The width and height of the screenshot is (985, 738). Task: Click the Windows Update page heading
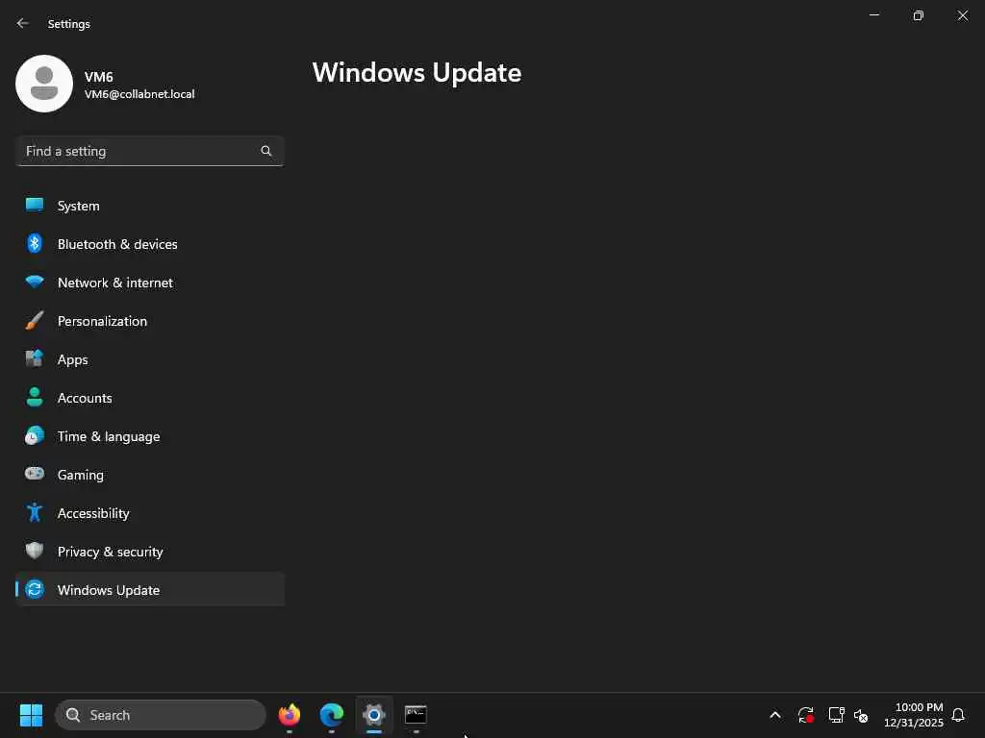(417, 73)
